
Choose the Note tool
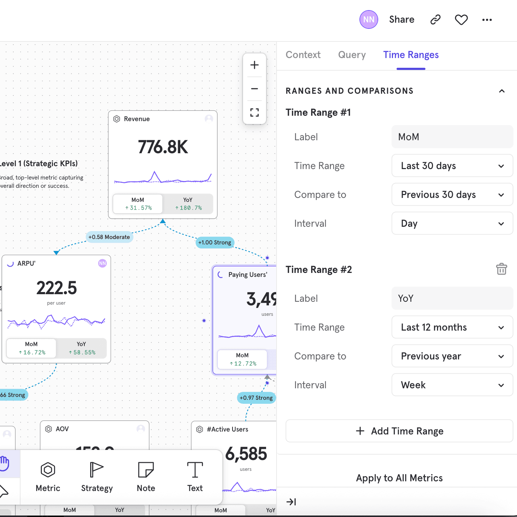coord(146,477)
